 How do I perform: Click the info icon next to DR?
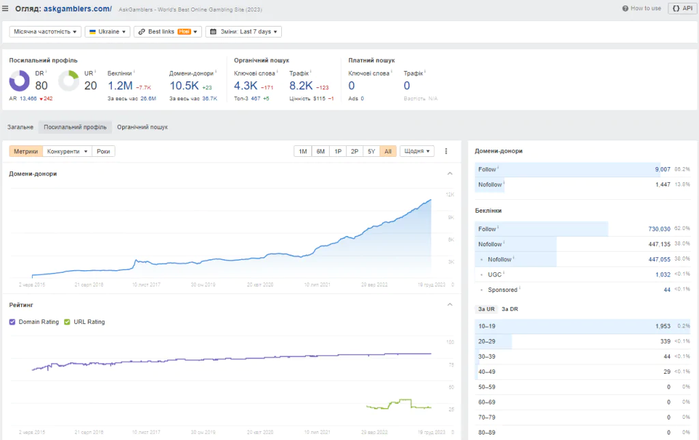click(46, 72)
